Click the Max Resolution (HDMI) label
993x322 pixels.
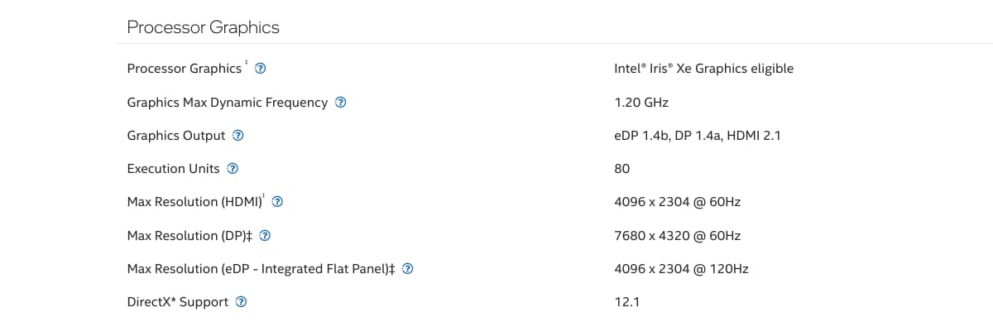point(195,202)
